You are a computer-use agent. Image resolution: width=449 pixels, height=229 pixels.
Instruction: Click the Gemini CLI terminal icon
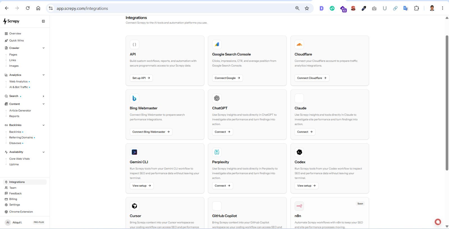click(x=134, y=152)
